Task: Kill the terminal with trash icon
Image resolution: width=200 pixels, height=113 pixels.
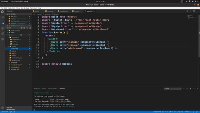Action: coord(191,89)
